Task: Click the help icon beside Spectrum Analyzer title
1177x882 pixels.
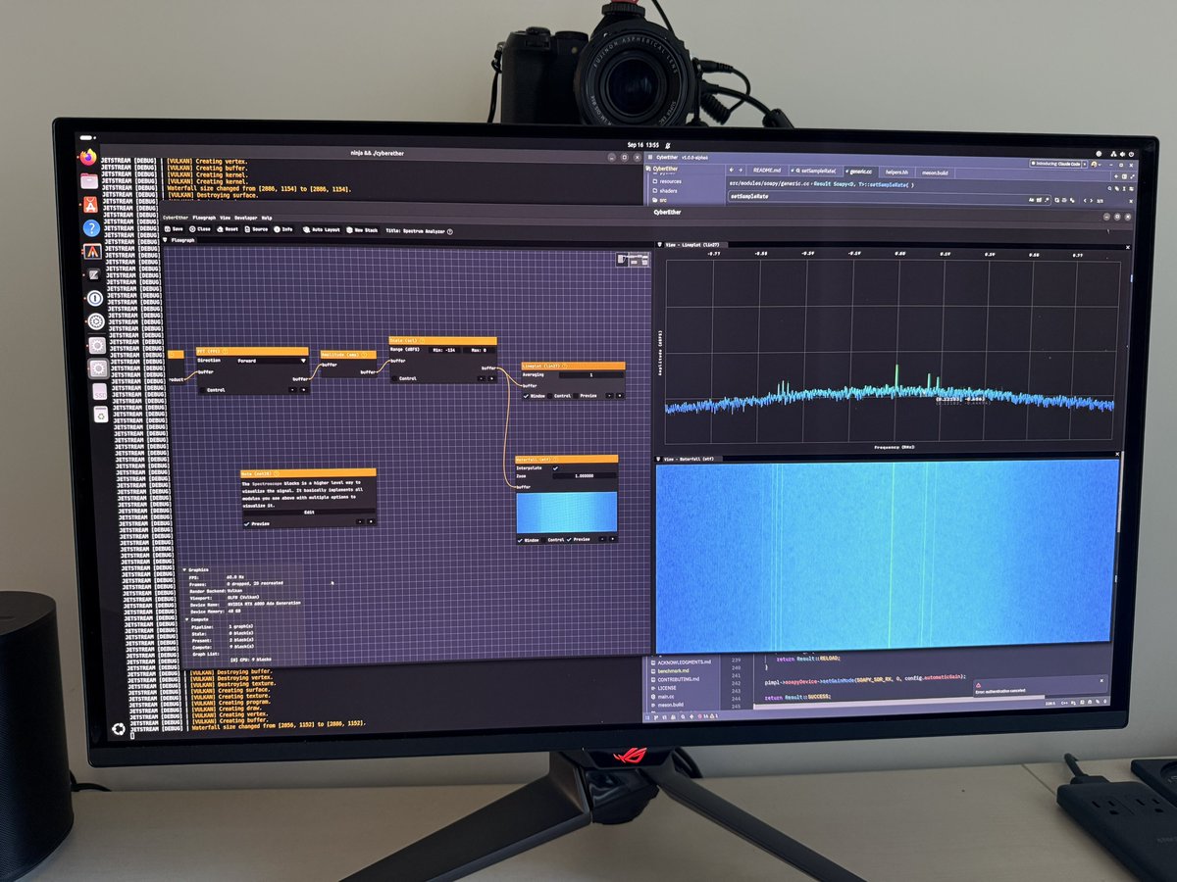Action: click(449, 232)
